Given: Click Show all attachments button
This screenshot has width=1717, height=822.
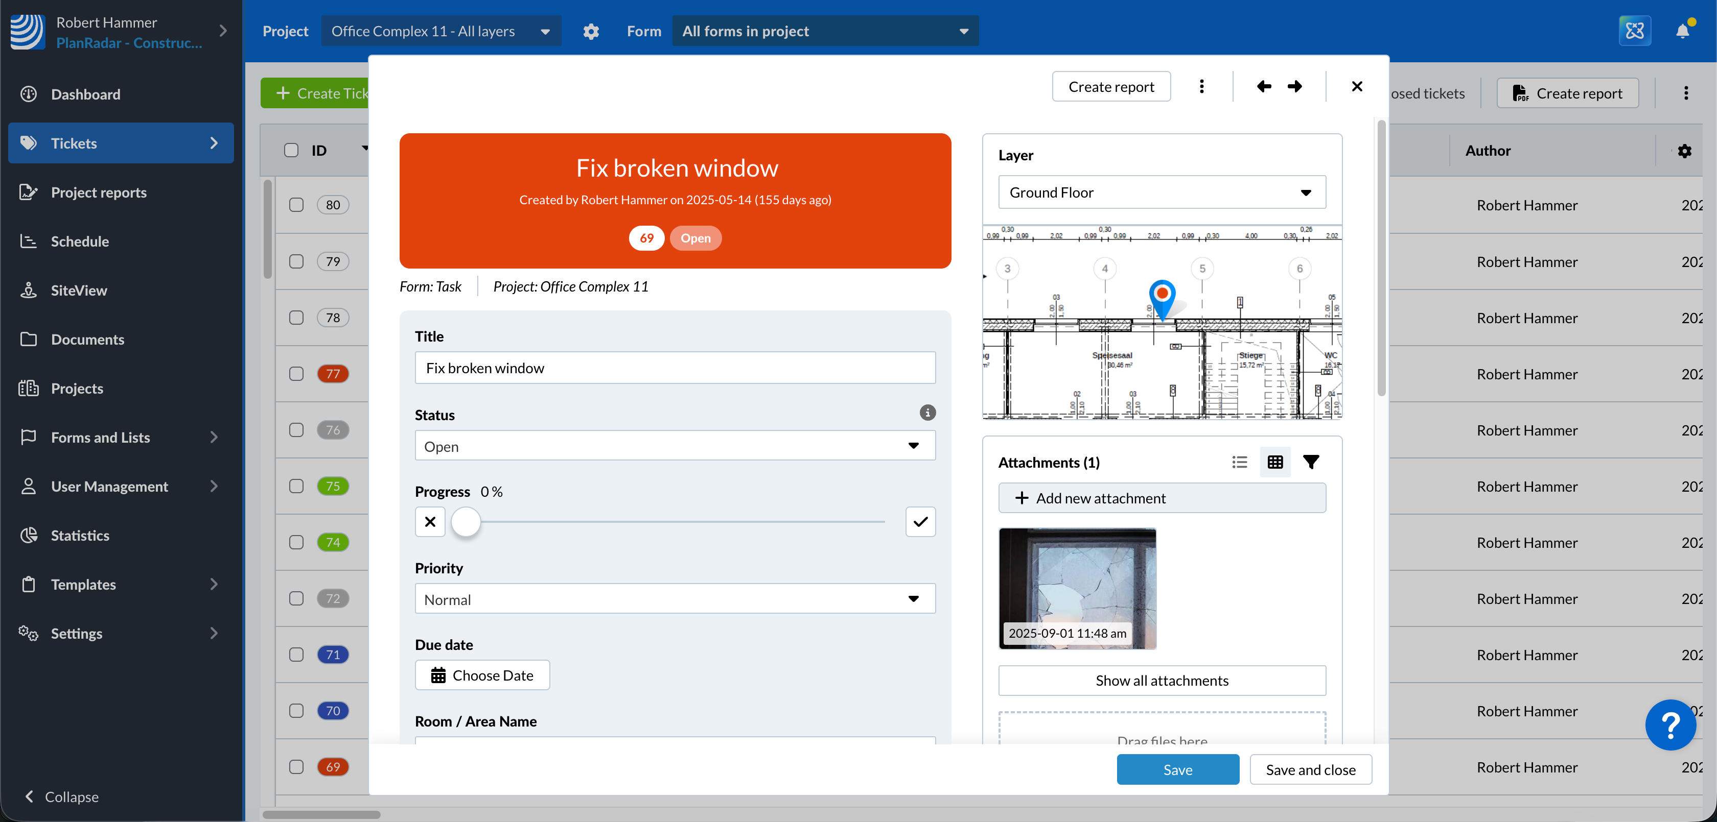Looking at the screenshot, I should [x=1161, y=680].
